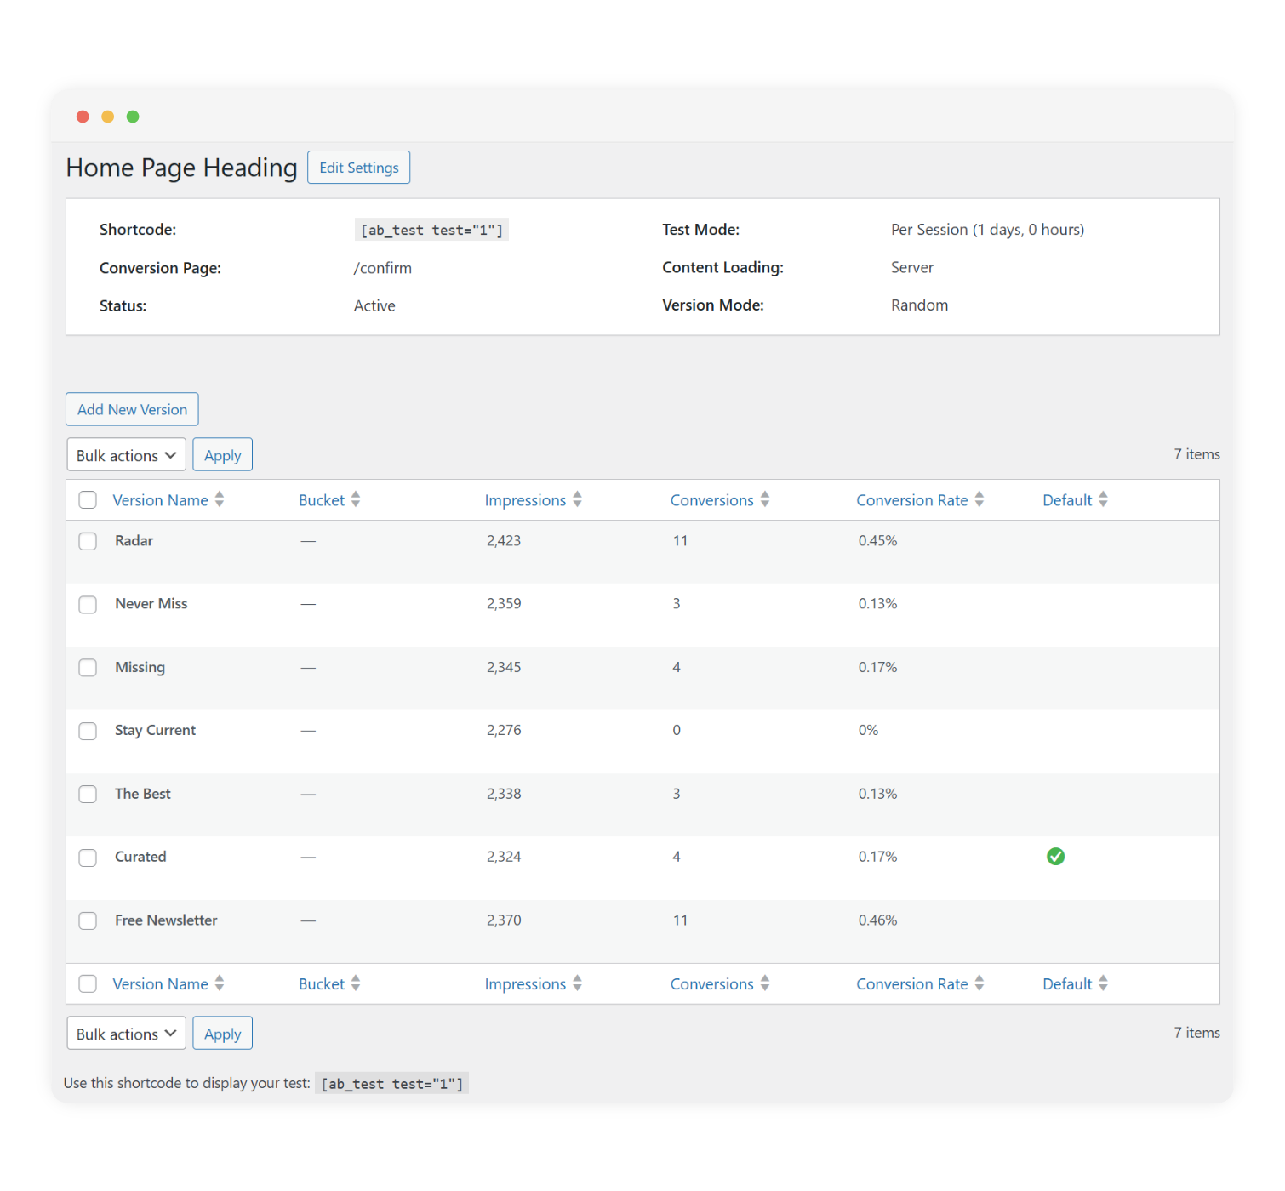Sort by Default in the footer
1285x1191 pixels.
pos(1067,984)
